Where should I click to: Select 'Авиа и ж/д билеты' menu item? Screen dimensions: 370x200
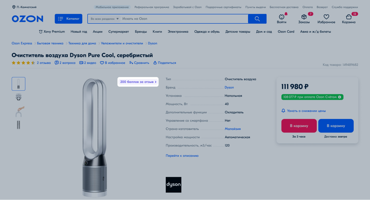coord(315,32)
